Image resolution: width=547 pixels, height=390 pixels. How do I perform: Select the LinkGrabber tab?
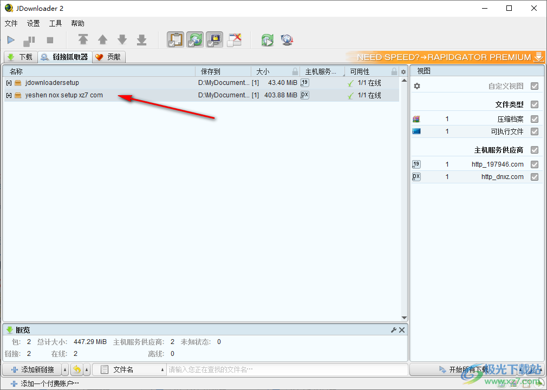pos(65,57)
